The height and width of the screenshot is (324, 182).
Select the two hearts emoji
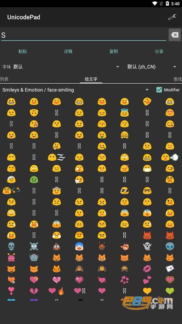pyautogui.click(x=147, y=280)
